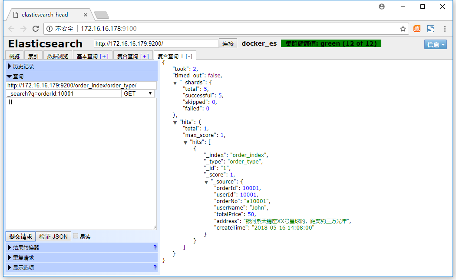Click the 验证 JSON button
456x280 pixels.
53,237
